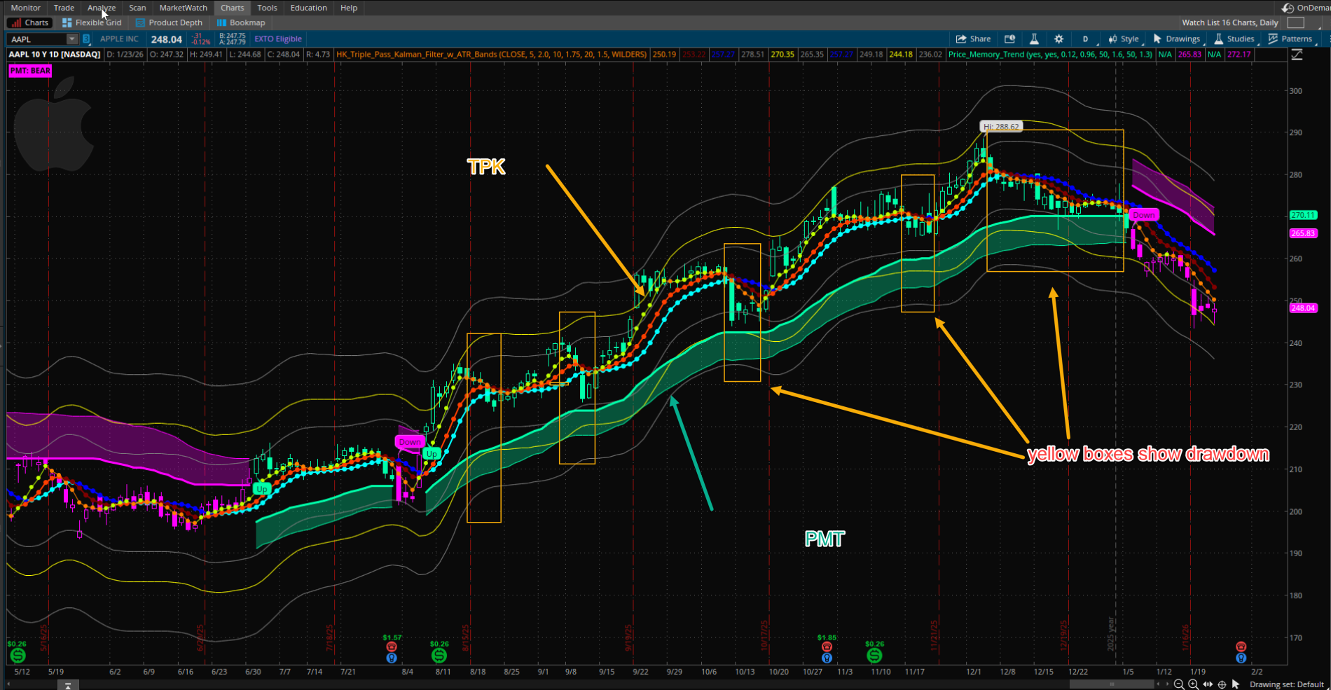Switch to the Analyze tab

(102, 8)
